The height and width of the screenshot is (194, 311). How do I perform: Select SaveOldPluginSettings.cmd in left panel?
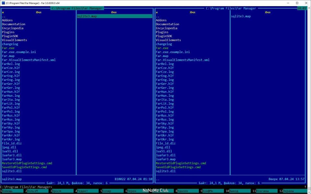point(24,167)
